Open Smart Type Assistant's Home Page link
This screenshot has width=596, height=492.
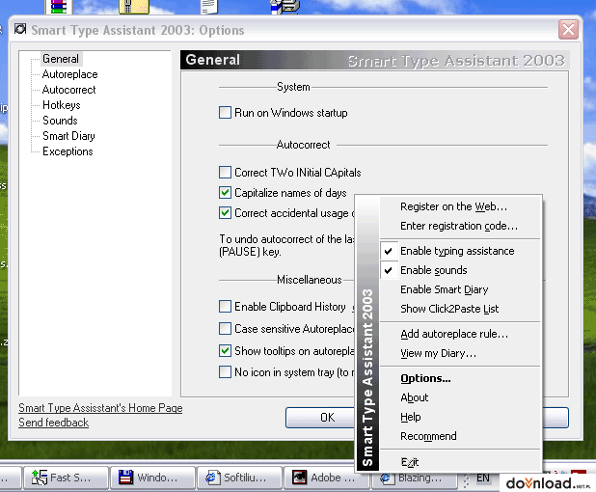point(100,408)
